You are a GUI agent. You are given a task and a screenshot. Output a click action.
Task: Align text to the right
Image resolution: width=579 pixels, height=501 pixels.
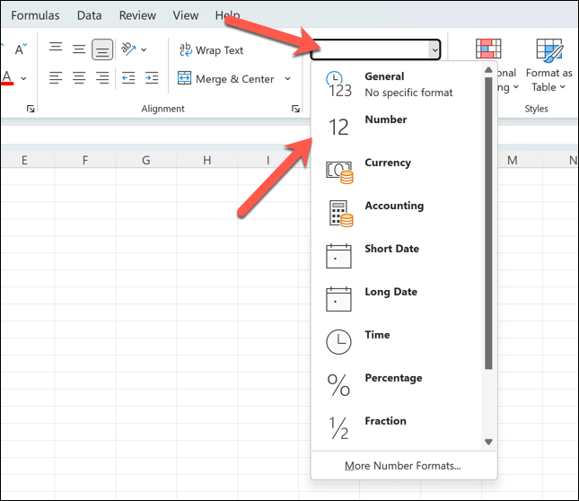click(x=102, y=78)
